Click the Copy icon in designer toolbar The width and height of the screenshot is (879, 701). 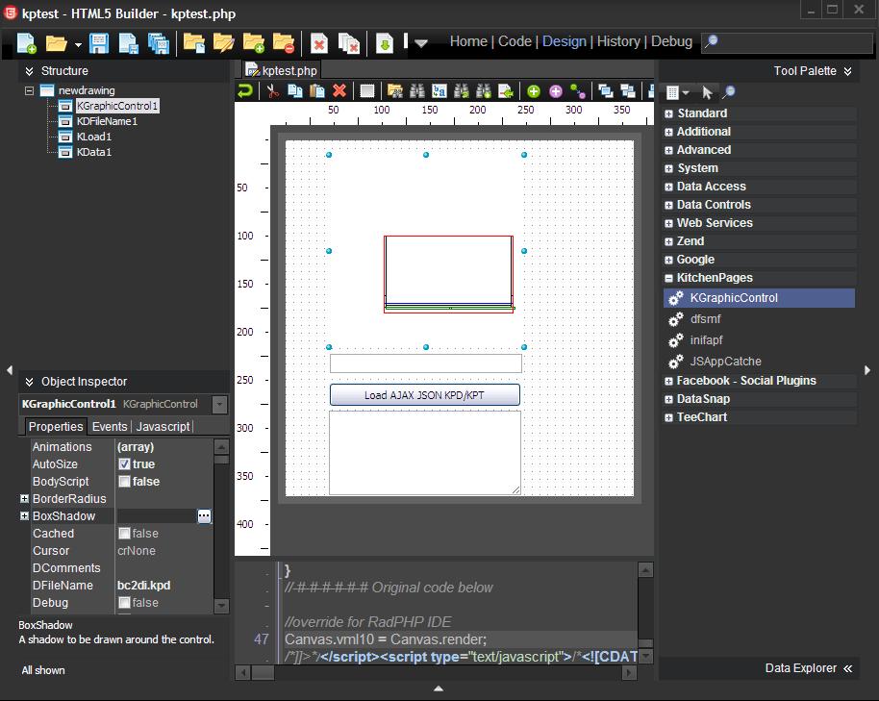point(295,90)
